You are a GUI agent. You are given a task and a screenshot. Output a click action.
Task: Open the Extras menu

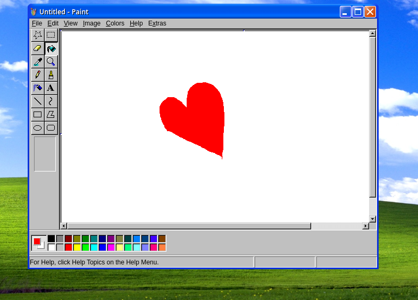[x=157, y=23]
